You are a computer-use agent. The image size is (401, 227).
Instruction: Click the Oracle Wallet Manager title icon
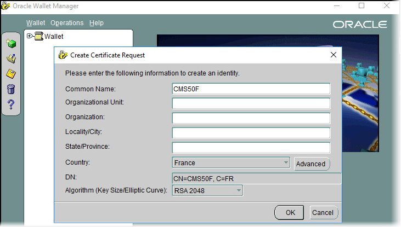click(x=6, y=6)
